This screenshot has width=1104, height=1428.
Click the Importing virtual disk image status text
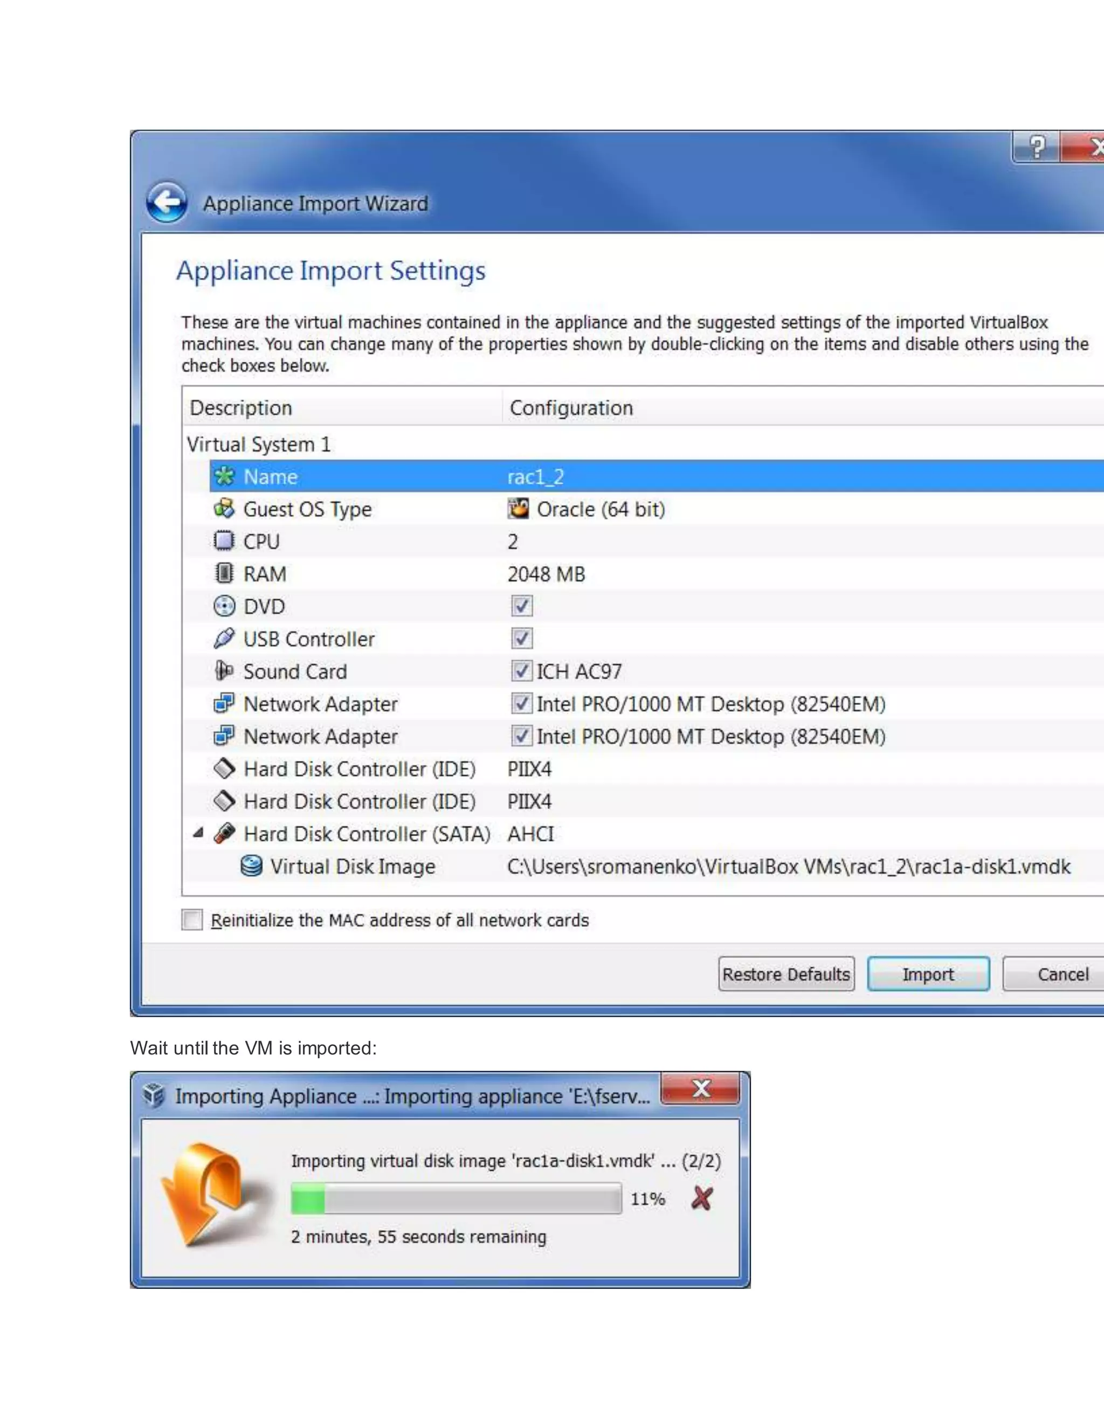(506, 1161)
